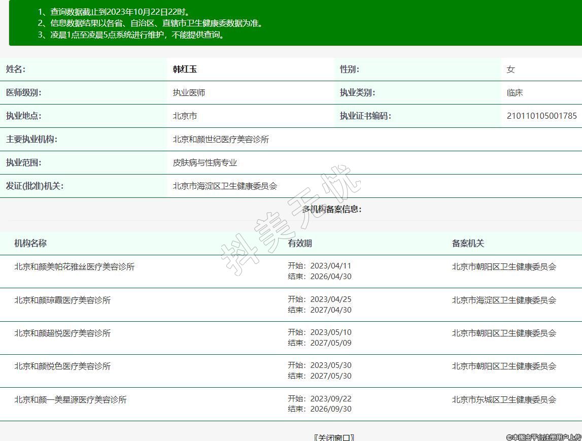This screenshot has width=582, height=441.
Task: Click the 备案机关 column header
Action: pyautogui.click(x=468, y=243)
